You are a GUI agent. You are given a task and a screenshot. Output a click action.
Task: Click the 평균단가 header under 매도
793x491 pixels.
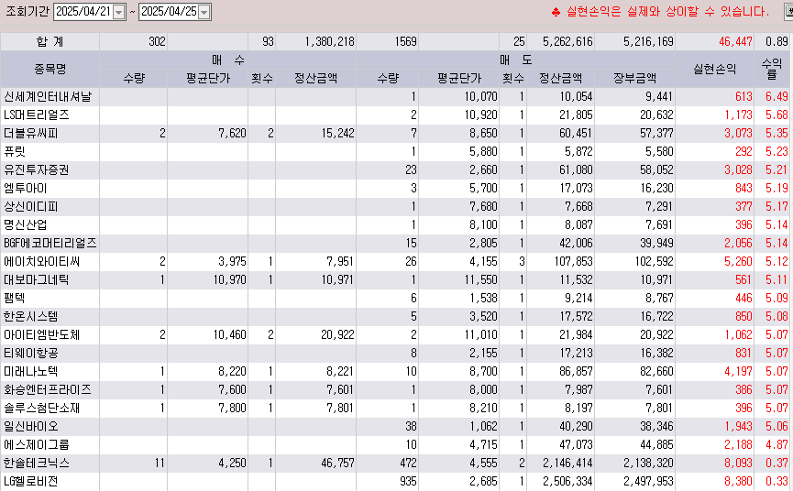pos(458,78)
